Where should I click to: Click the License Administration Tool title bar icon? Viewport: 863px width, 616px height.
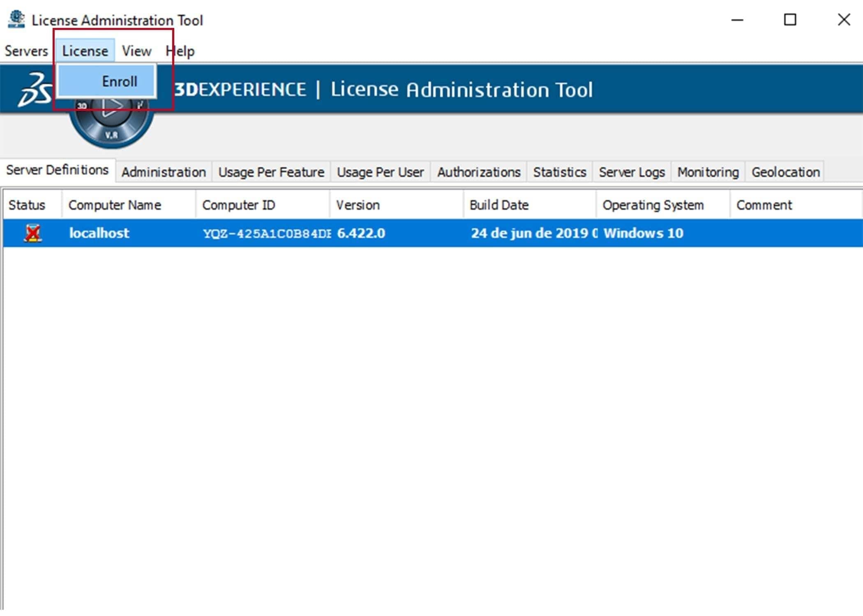pos(16,19)
